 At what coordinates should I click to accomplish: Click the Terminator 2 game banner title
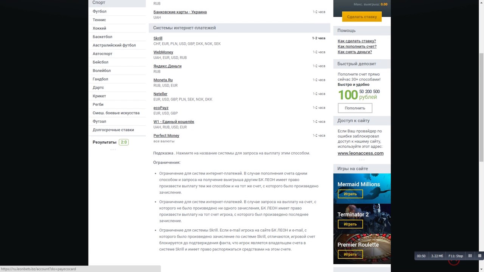point(353,215)
